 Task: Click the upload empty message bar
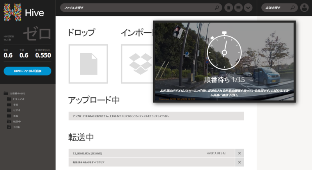click(x=156, y=116)
